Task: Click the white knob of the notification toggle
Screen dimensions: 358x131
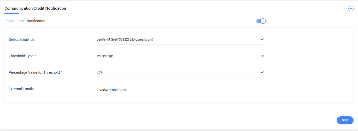Action: click(263, 21)
